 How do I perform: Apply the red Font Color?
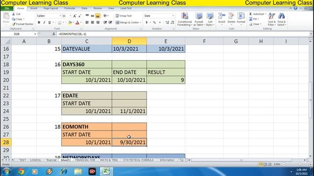click(x=78, y=22)
